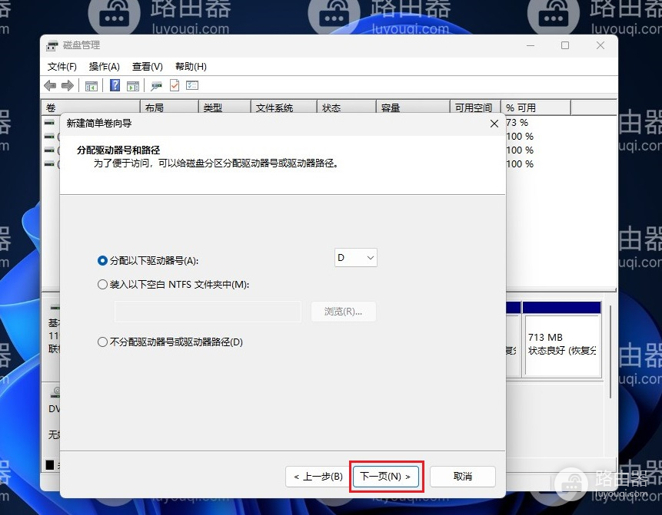The image size is (662, 515).
Task: Sort by the 布局 column header
Action: pos(169,108)
